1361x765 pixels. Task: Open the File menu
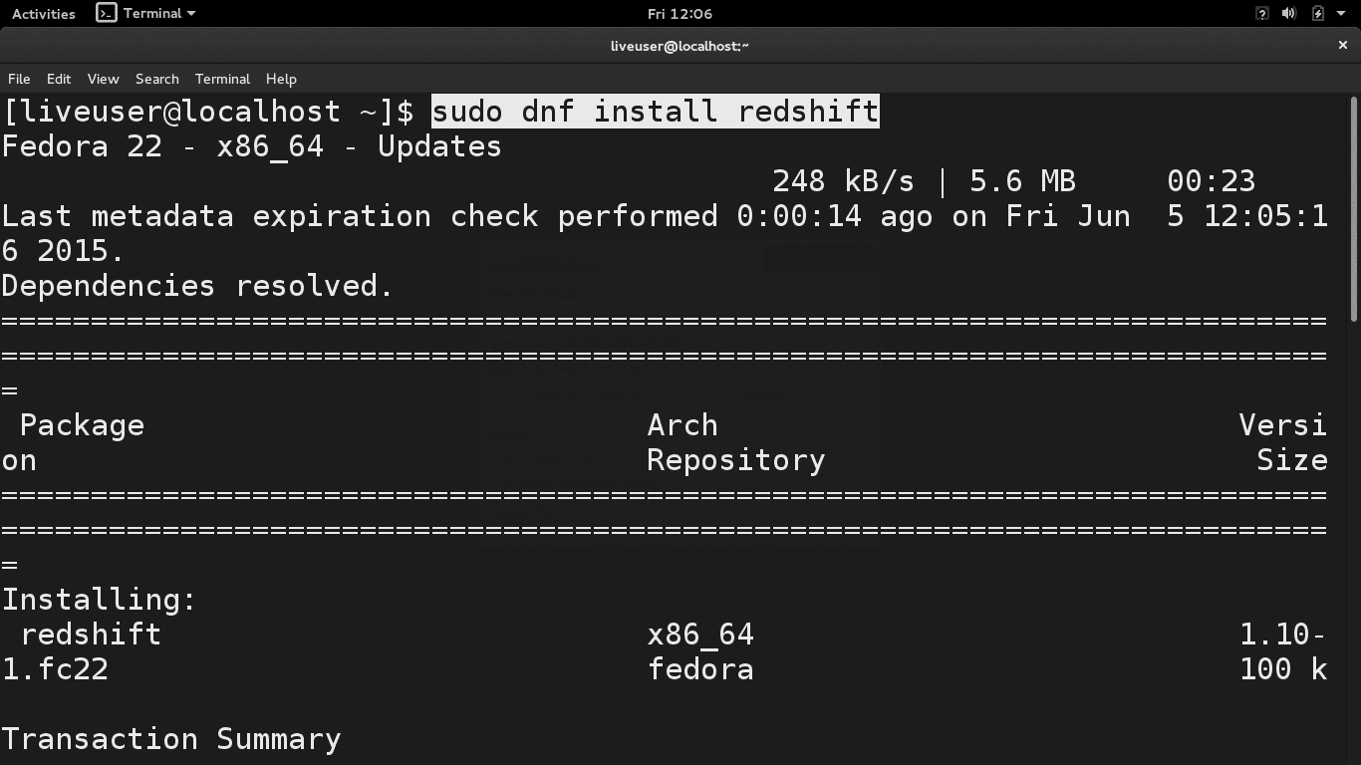(x=19, y=79)
